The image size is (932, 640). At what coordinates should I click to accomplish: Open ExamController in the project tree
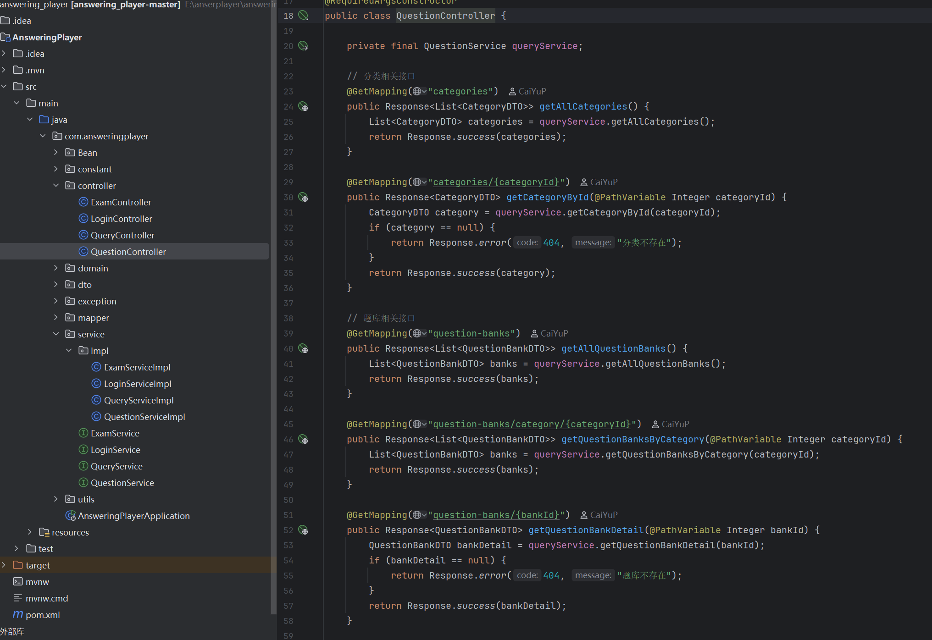[x=121, y=202]
